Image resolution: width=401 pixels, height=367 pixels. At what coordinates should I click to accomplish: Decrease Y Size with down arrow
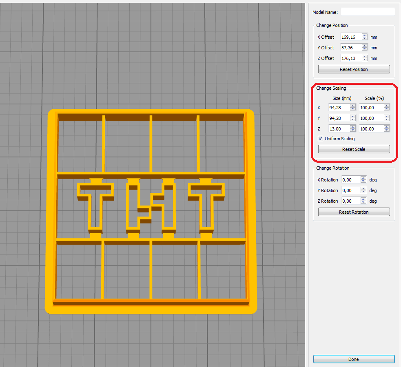353,120
